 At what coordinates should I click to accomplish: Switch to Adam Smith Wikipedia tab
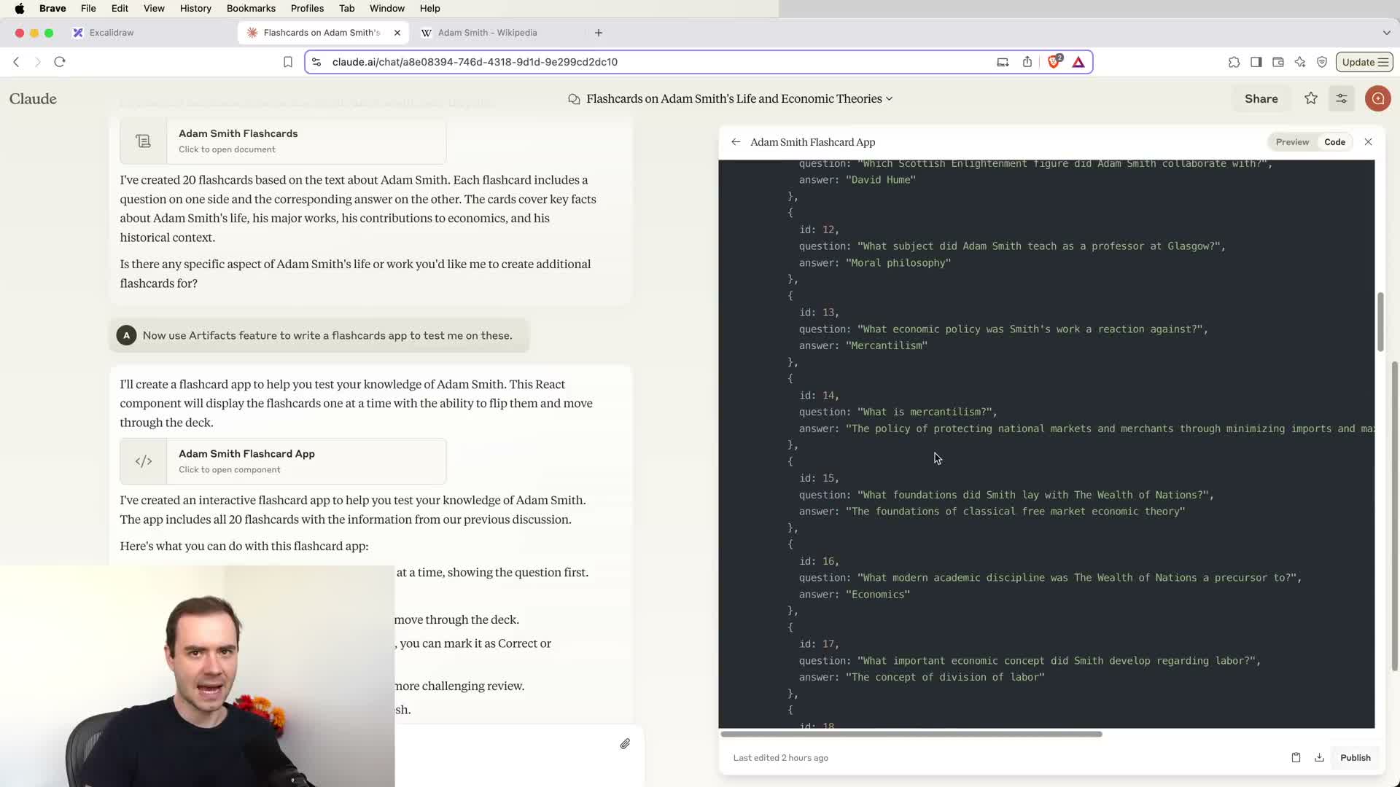pyautogui.click(x=487, y=33)
